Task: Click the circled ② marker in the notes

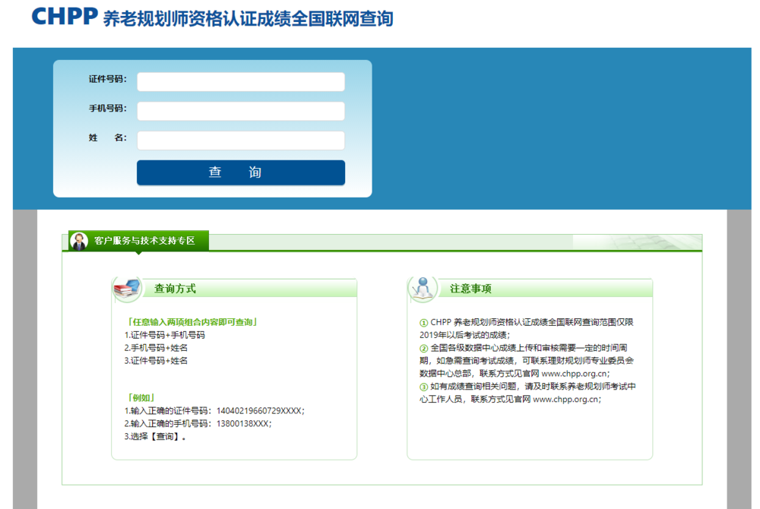Action: pyautogui.click(x=423, y=348)
